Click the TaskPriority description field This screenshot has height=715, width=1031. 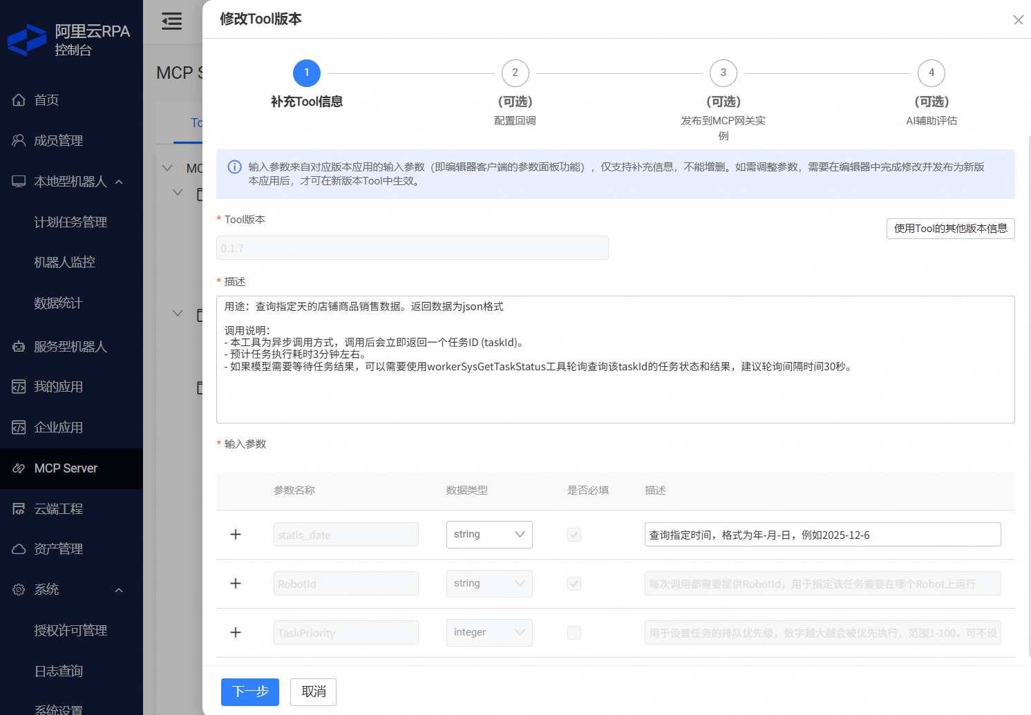pos(823,633)
